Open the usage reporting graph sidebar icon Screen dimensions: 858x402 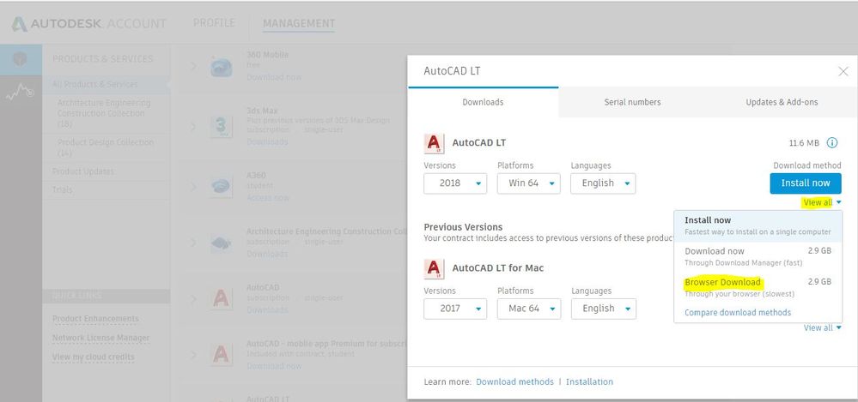(21, 93)
